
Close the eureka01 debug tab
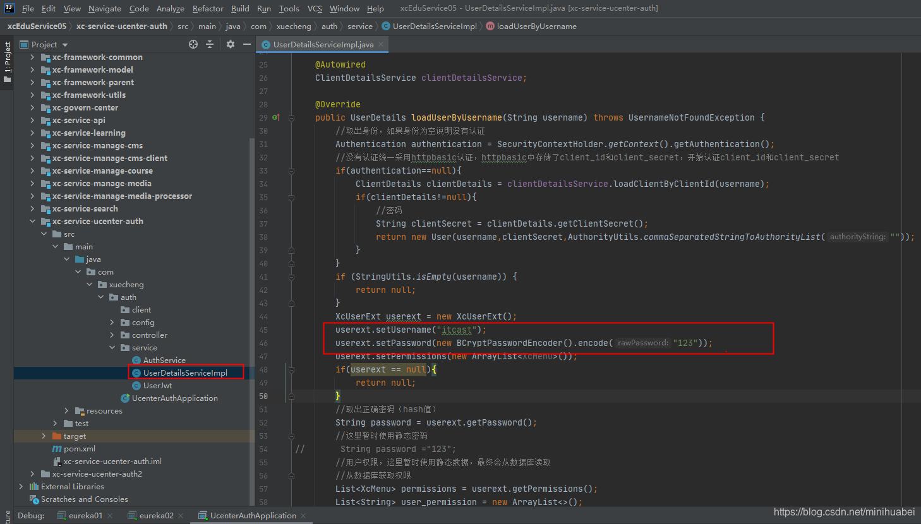point(110,516)
